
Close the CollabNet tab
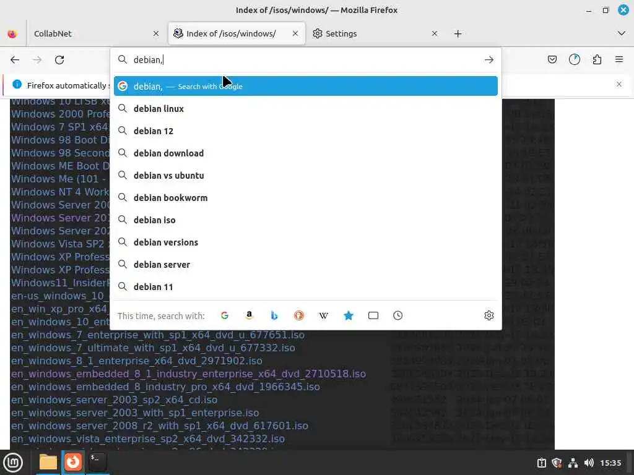tap(156, 33)
